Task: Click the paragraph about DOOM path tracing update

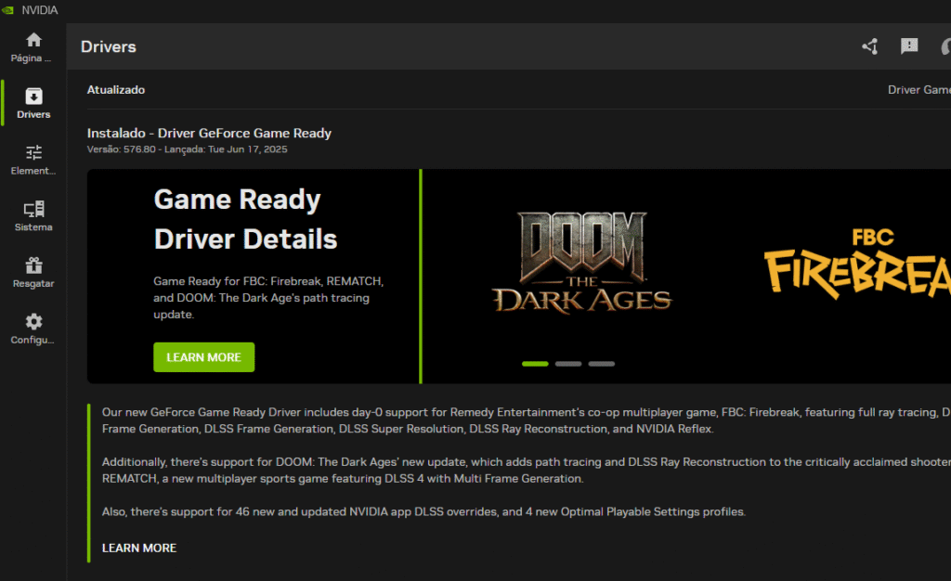Action: coord(527,471)
